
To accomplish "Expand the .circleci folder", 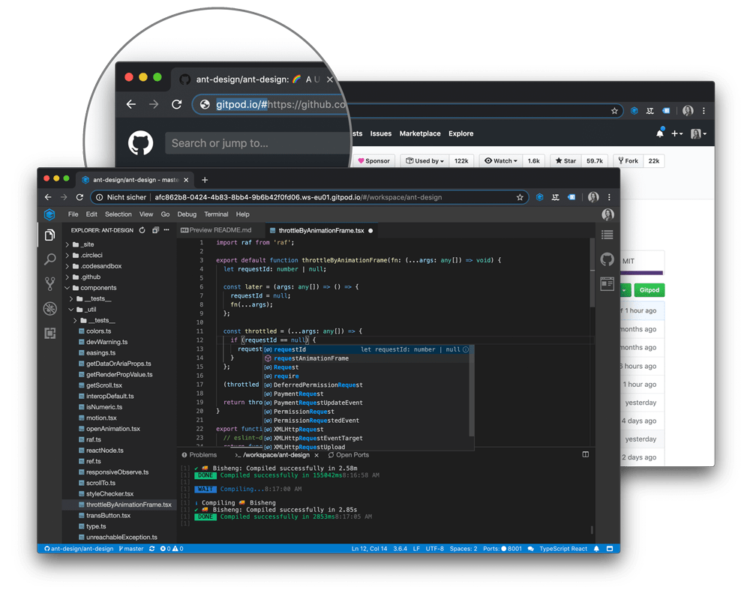I will coord(67,255).
